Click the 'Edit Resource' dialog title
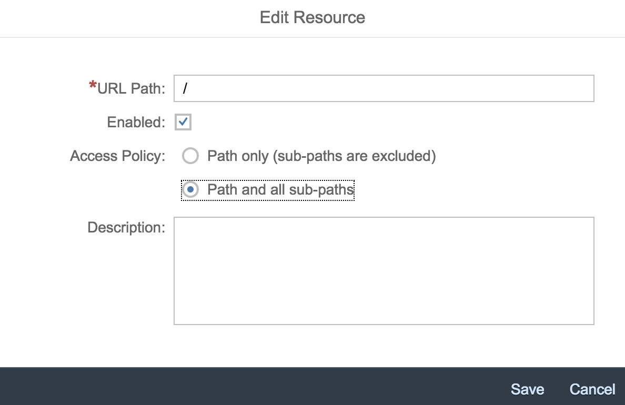Viewport: 625px width, 405px height. 312,17
